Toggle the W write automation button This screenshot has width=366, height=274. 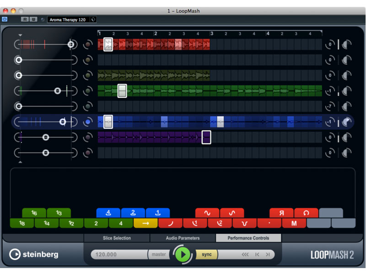[33, 19]
